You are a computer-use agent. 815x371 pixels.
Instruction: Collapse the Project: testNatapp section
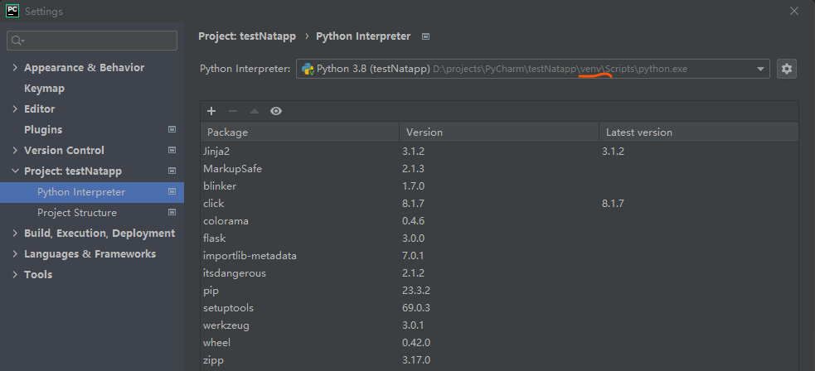click(16, 171)
